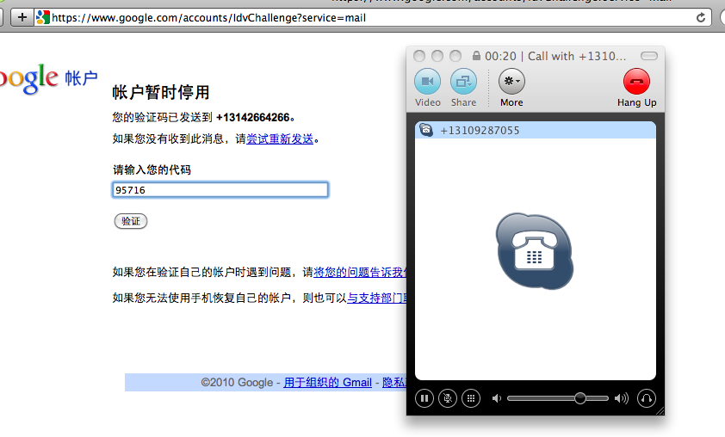Click the 尝试重新发送 resend link
The width and height of the screenshot is (725, 437).
[280, 138]
